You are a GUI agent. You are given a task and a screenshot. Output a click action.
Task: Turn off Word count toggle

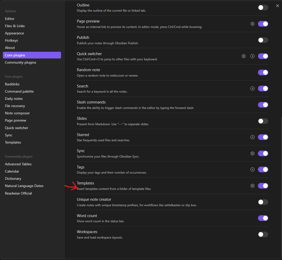(x=263, y=218)
